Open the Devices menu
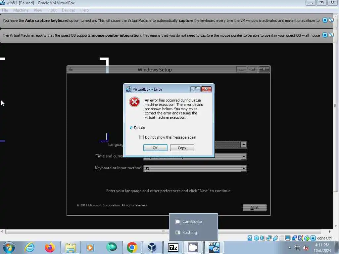This screenshot has width=339, height=254. tap(68, 10)
